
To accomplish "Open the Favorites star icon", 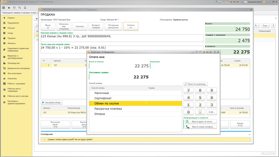I will [x=9, y=8].
